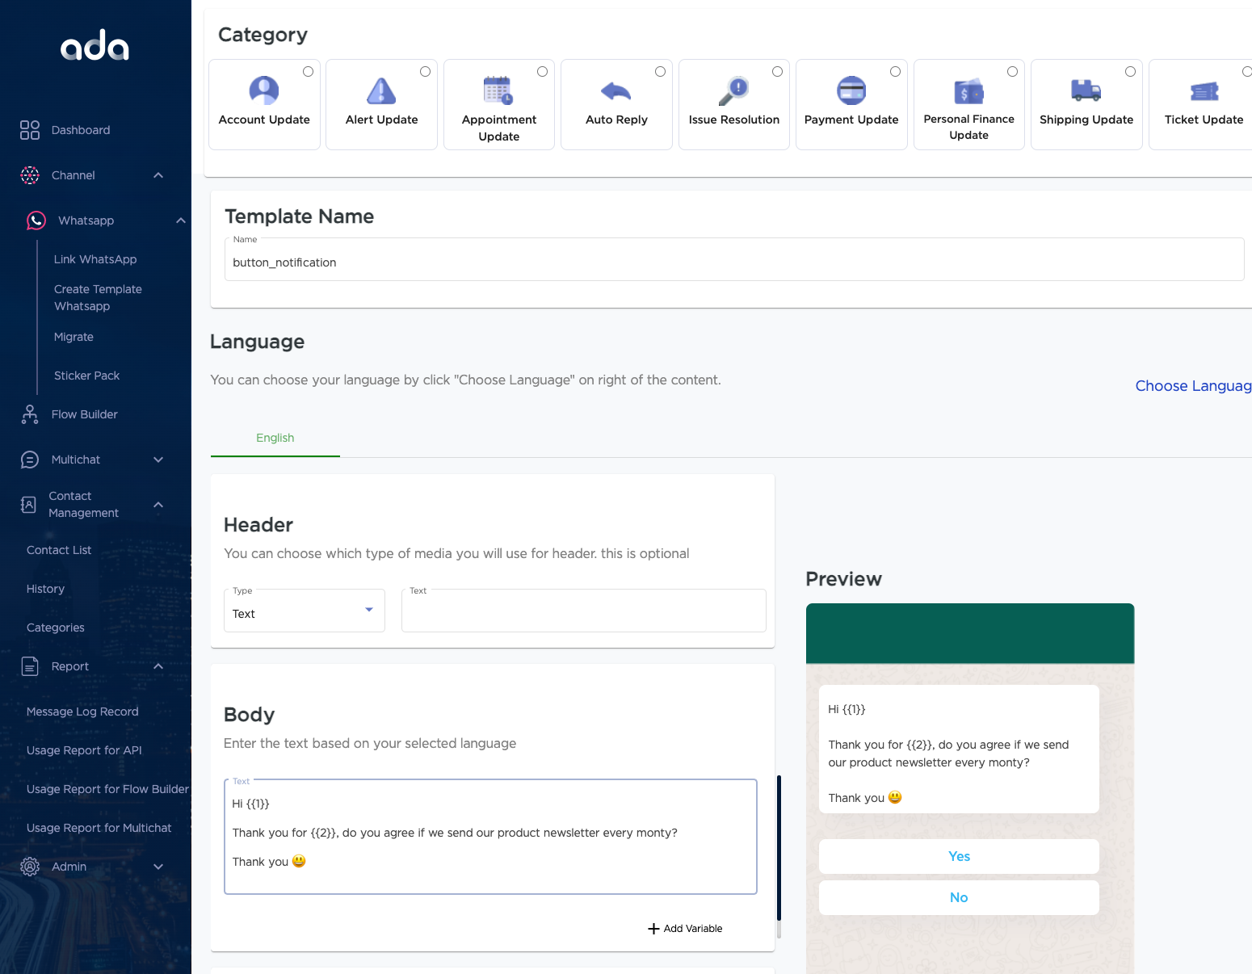Click the Appointment Update calendar icon
Image resolution: width=1252 pixels, height=974 pixels.
point(498,90)
